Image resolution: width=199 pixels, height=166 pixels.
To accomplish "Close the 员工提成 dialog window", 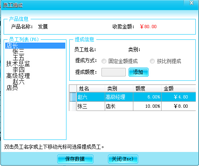I will coord(191,3).
